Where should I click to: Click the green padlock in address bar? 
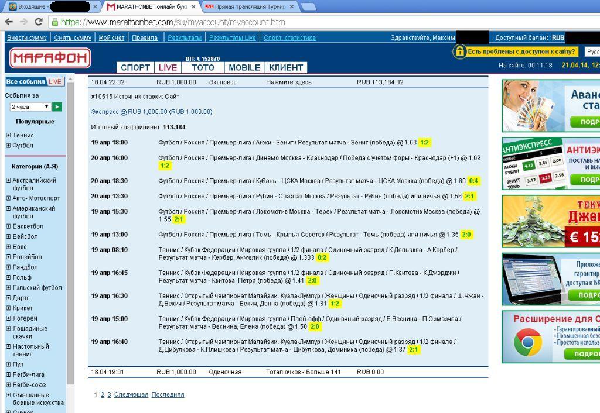tap(54, 22)
